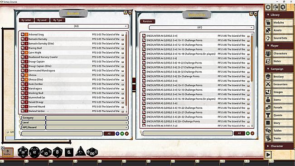This screenshot has height=166, width=295.
Task: Open the Category filter dropdown
Action: (87, 117)
